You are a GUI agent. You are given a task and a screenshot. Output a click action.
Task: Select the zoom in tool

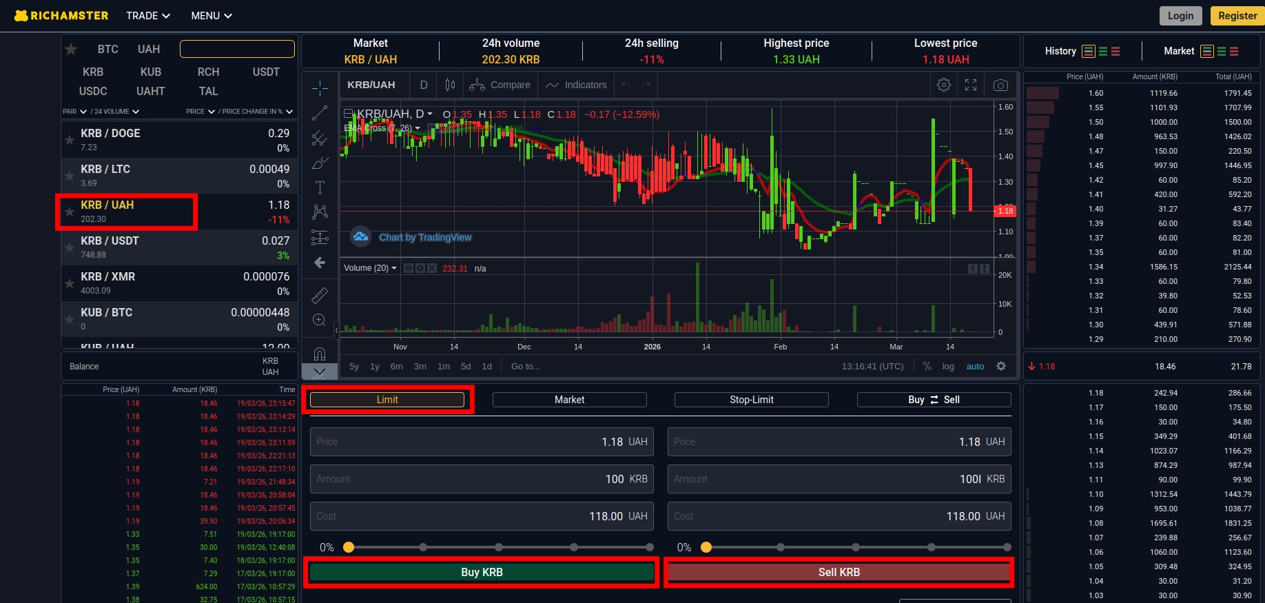[320, 320]
